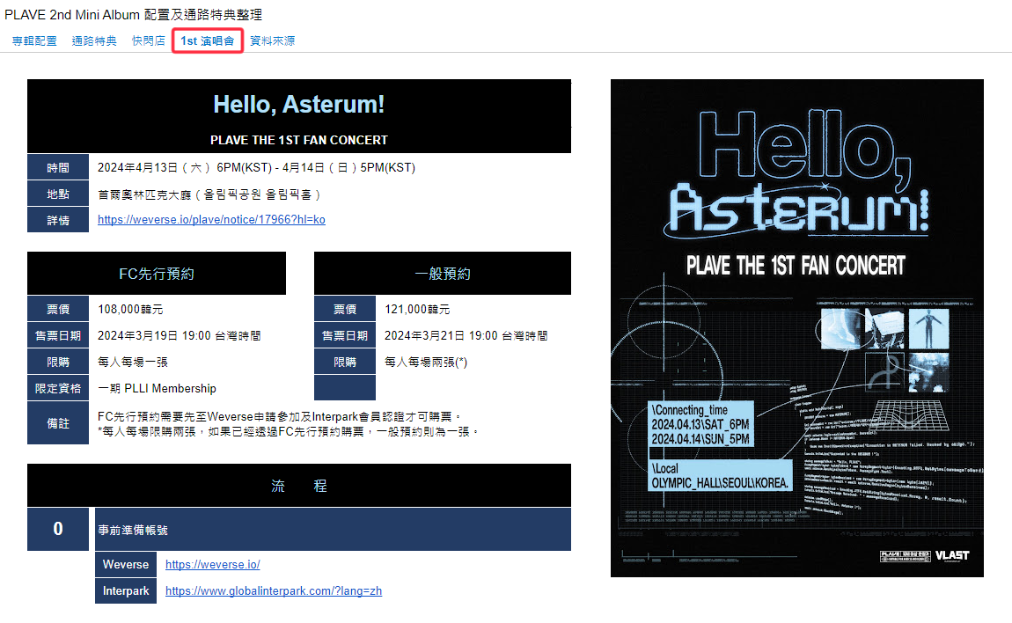The image size is (1012, 623).
Task: Select the Hello, Asterum! heading
Action: click(x=299, y=104)
